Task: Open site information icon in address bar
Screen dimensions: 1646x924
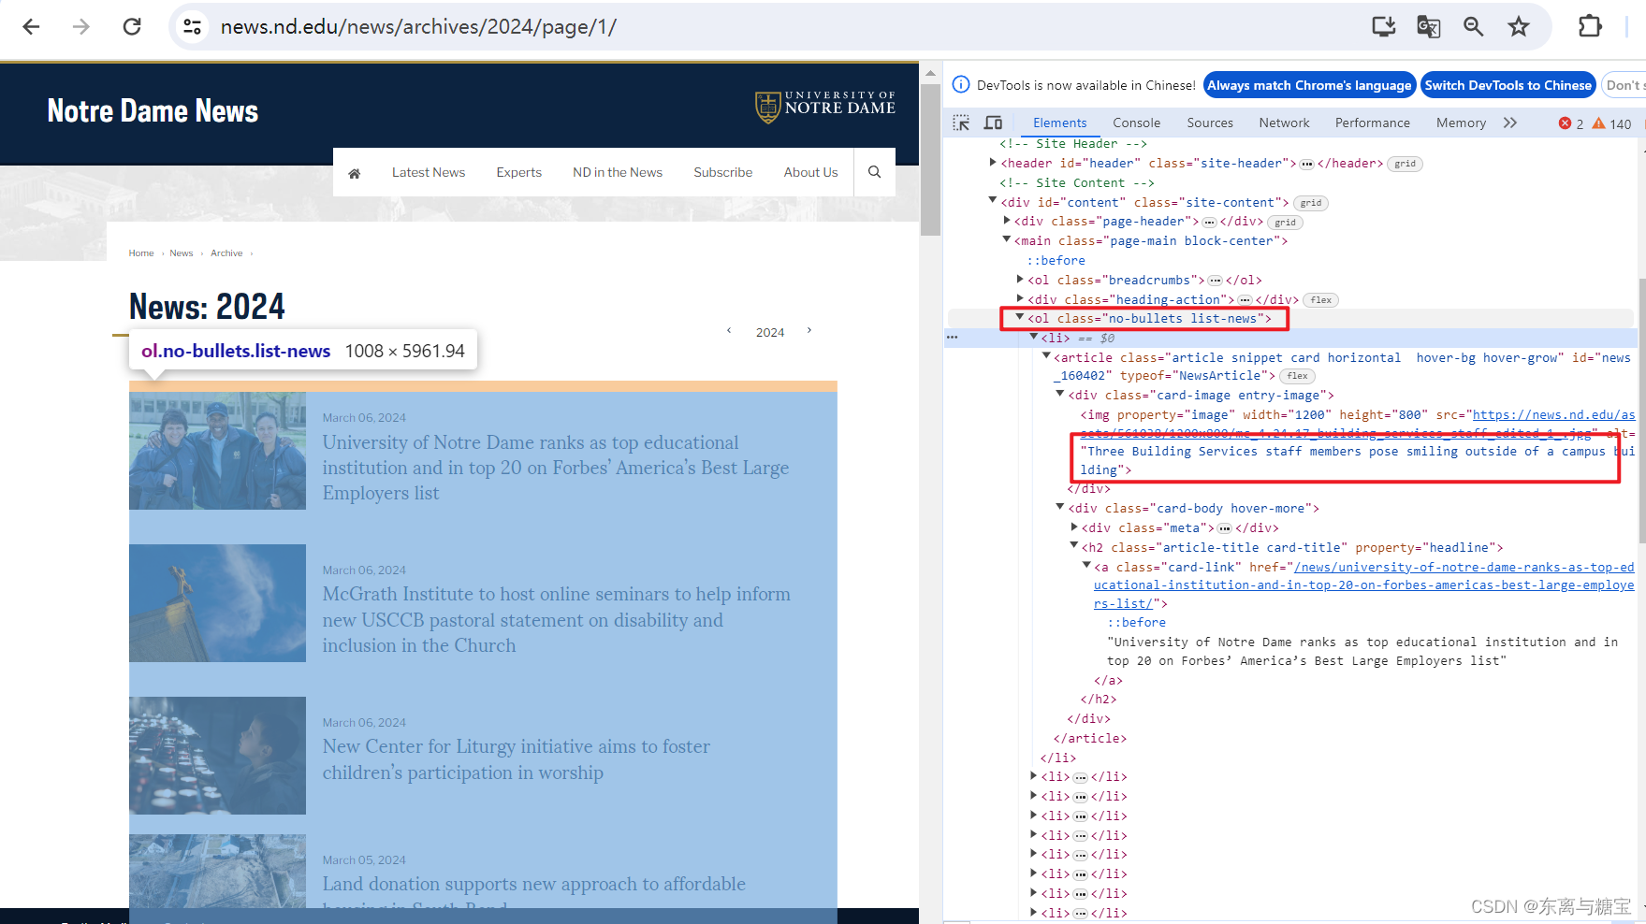Action: pos(193,26)
